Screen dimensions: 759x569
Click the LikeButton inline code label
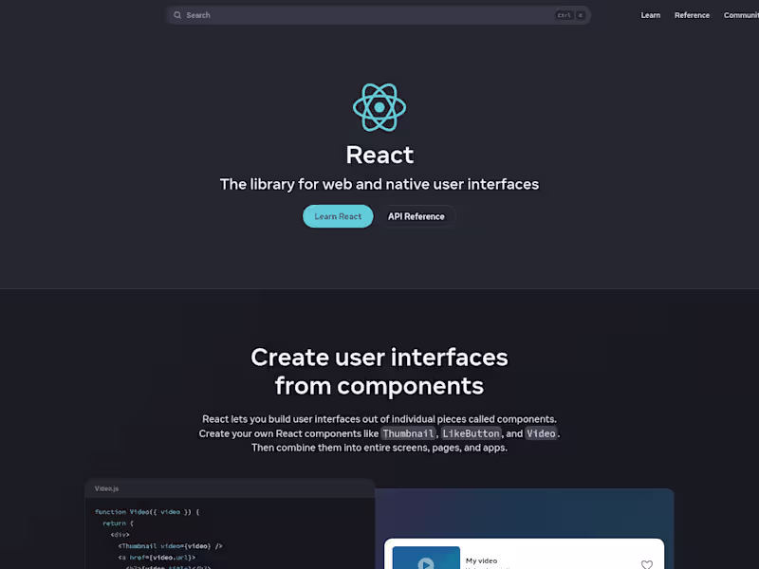(471, 433)
